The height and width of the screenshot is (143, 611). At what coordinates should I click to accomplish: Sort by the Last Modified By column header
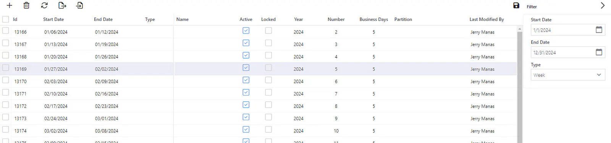click(487, 19)
